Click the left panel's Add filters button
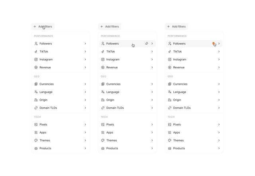The height and width of the screenshot is (176, 255). 43,27
